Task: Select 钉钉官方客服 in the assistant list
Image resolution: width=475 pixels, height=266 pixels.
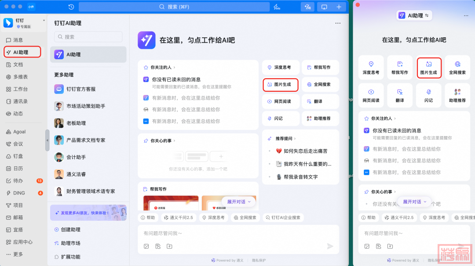Action: point(88,89)
